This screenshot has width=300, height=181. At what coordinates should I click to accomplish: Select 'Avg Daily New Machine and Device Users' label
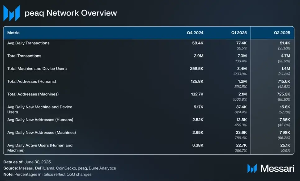40,110
